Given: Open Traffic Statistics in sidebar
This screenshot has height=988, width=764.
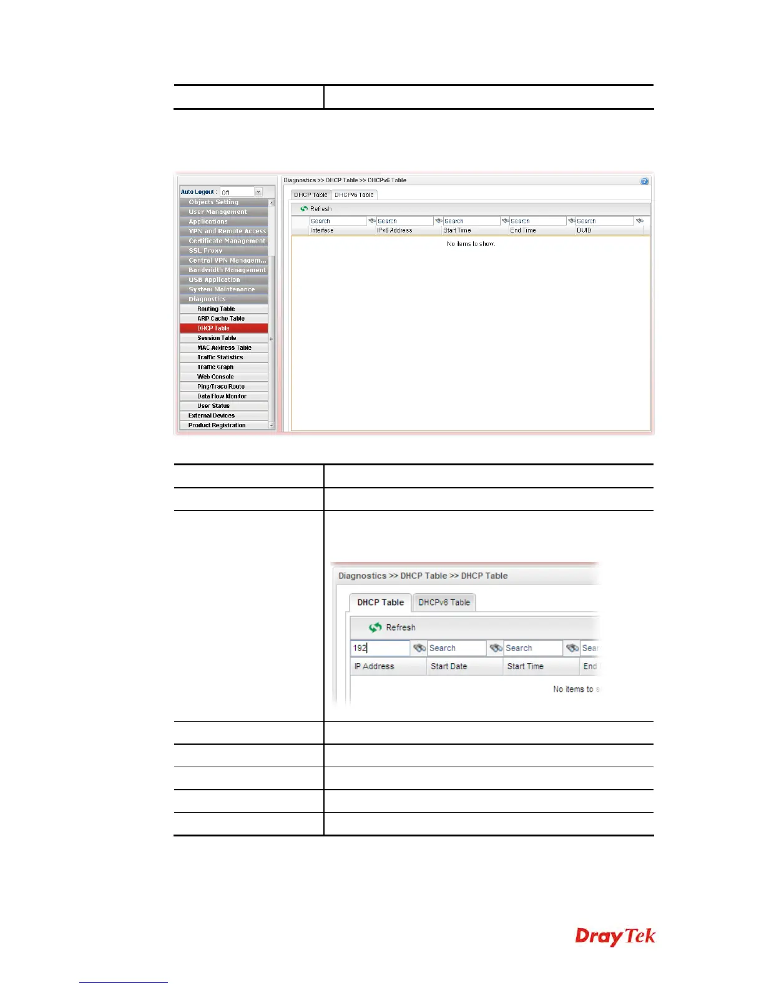Looking at the screenshot, I should 223,357.
